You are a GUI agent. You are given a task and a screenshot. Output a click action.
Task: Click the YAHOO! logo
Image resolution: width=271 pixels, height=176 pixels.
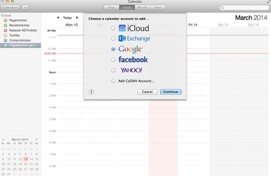pyautogui.click(x=131, y=70)
